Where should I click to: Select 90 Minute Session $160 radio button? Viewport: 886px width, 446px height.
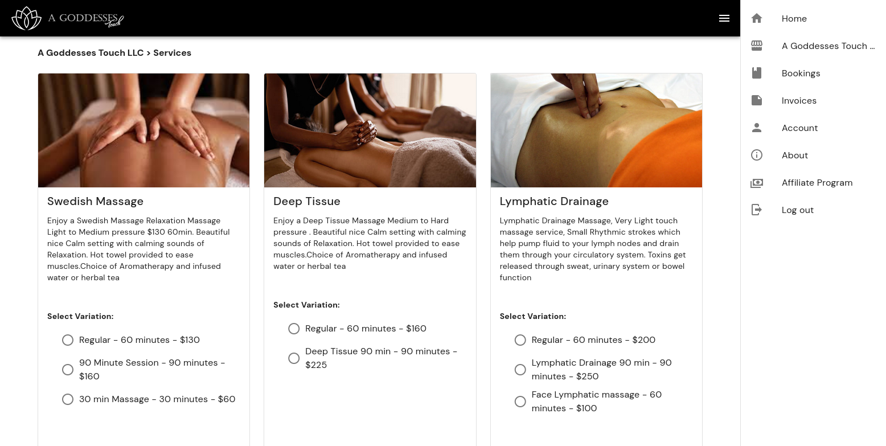(x=68, y=370)
